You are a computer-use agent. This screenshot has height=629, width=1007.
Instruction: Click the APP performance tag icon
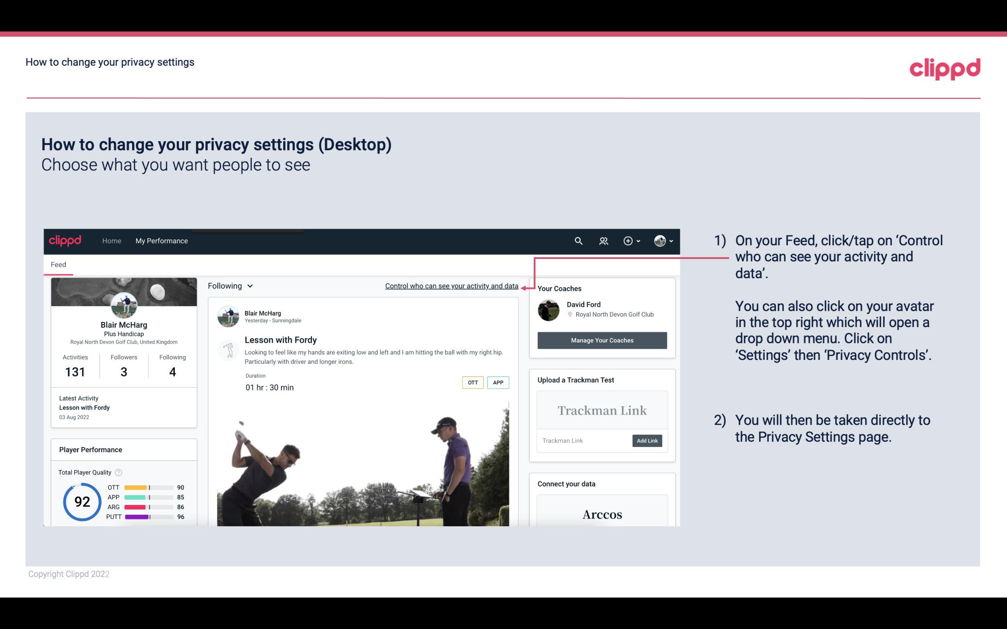pos(499,382)
